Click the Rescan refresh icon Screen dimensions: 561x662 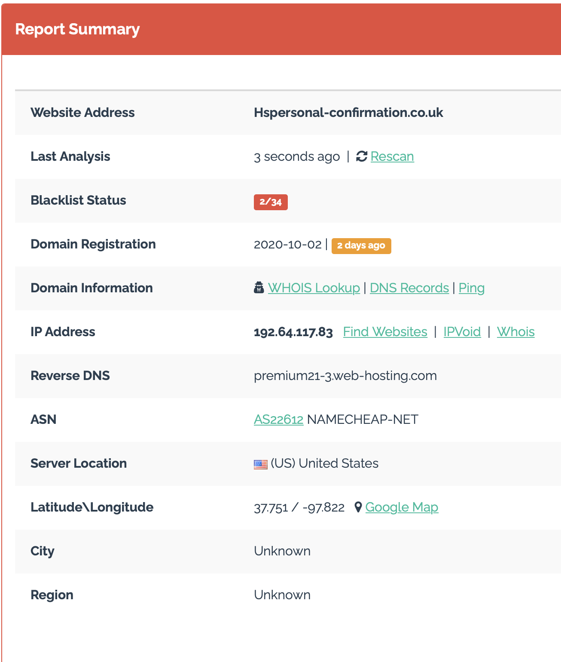point(362,156)
